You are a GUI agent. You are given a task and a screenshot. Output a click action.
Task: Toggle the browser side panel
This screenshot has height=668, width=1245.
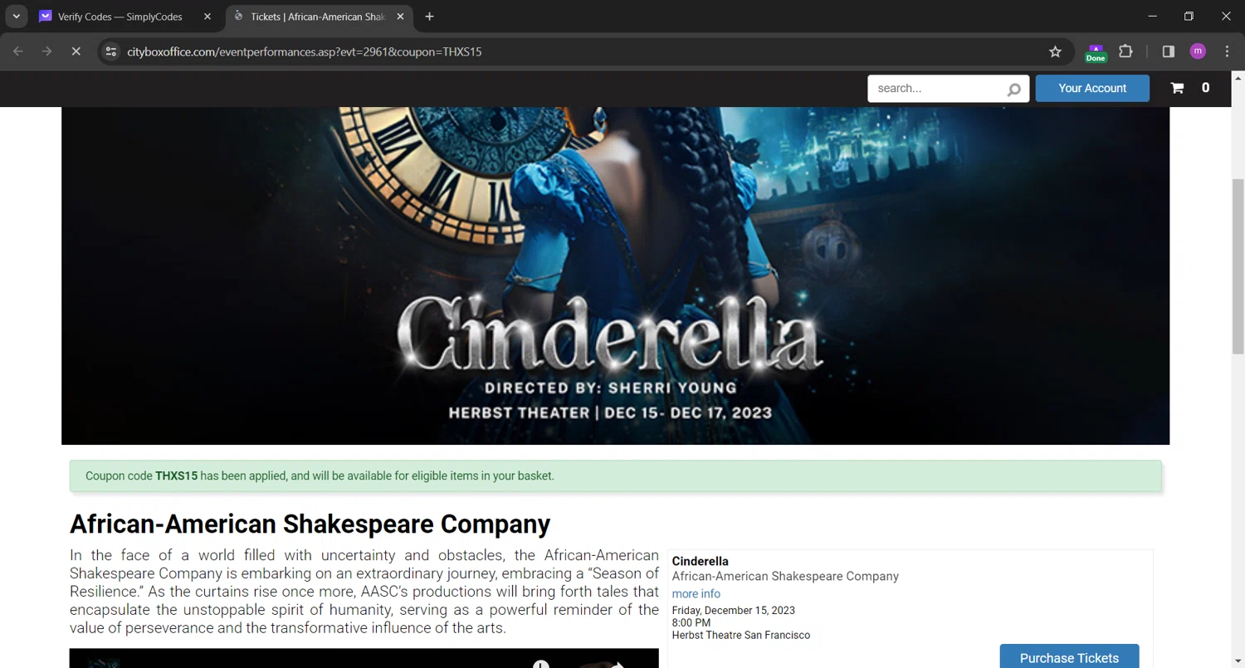click(x=1169, y=51)
